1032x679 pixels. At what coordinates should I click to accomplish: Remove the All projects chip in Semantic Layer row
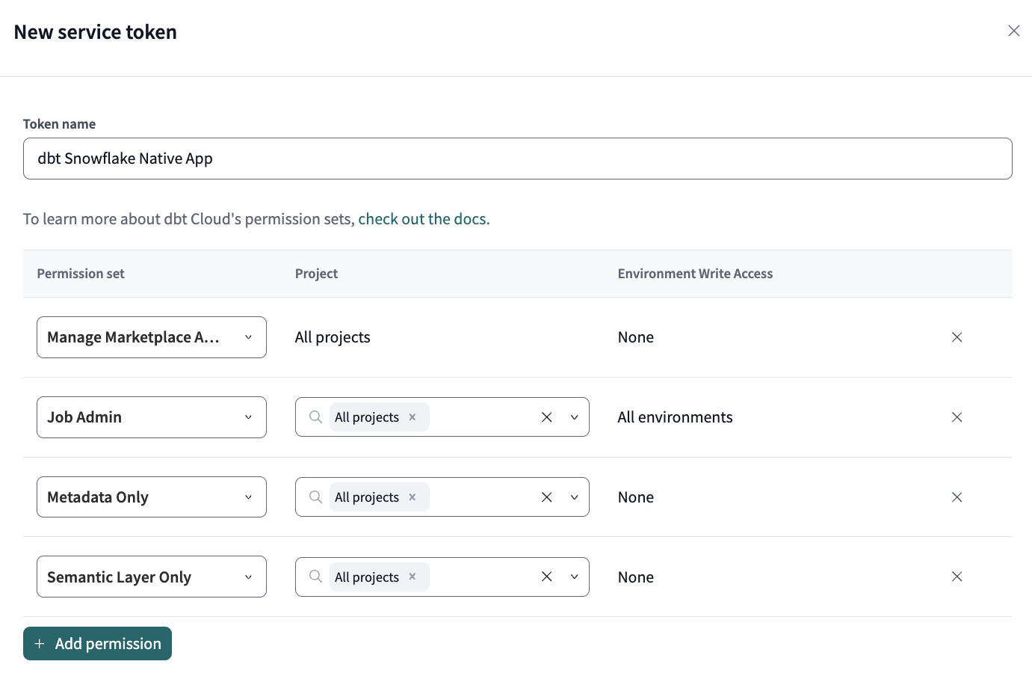tap(412, 577)
